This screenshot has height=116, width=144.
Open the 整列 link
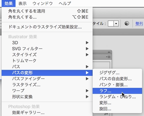(x=139, y=24)
